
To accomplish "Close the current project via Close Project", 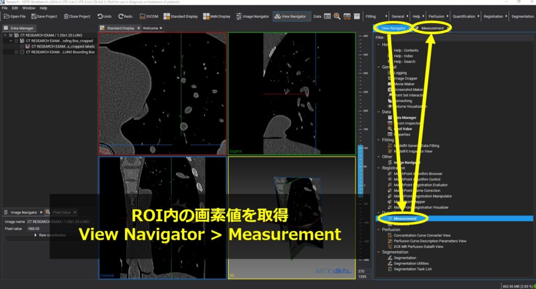I will click(77, 16).
